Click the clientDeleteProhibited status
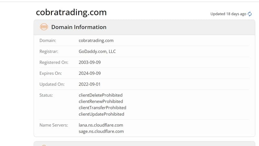This screenshot has width=259, height=146. pyautogui.click(x=101, y=95)
